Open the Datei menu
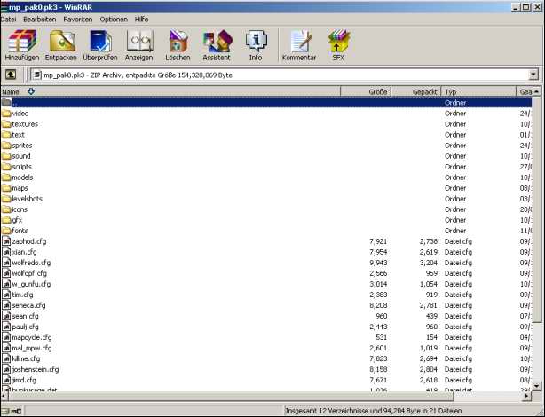Viewport: 545px width, 417px height. coord(10,19)
